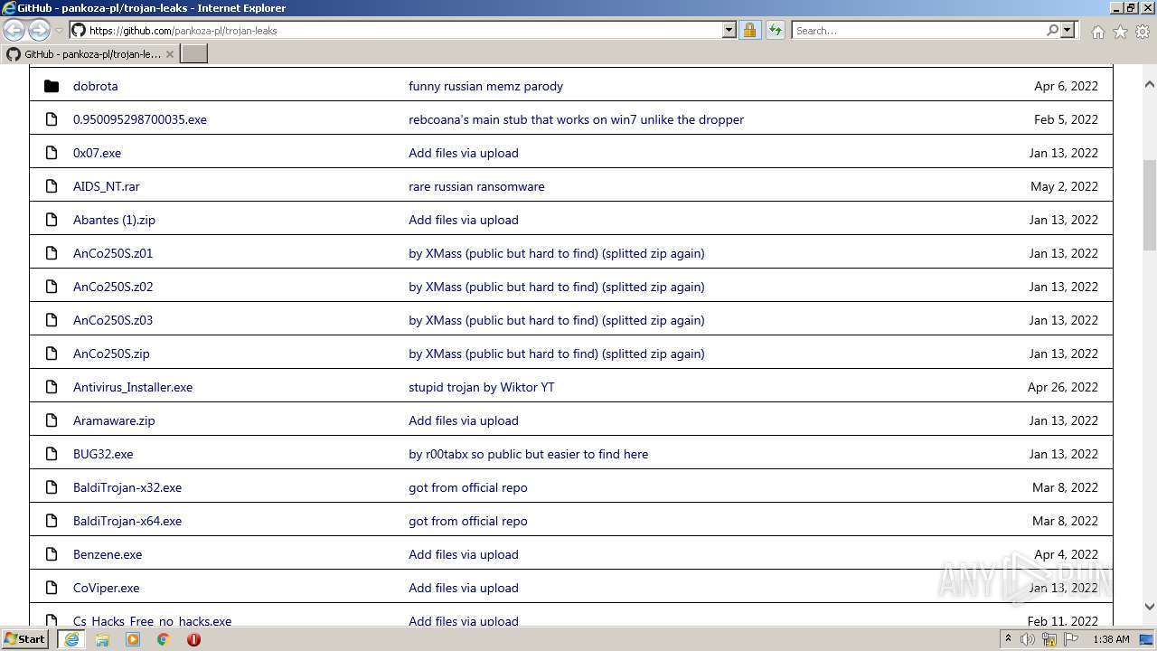1157x651 pixels.
Task: Open commit 'stupid trojan by Wiktor YT'
Action: (482, 387)
